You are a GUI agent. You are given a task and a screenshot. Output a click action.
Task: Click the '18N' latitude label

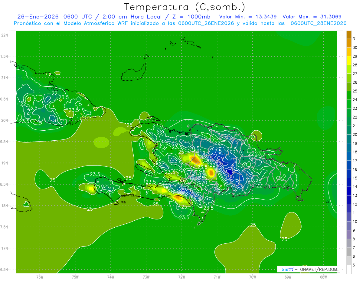tap(5, 206)
